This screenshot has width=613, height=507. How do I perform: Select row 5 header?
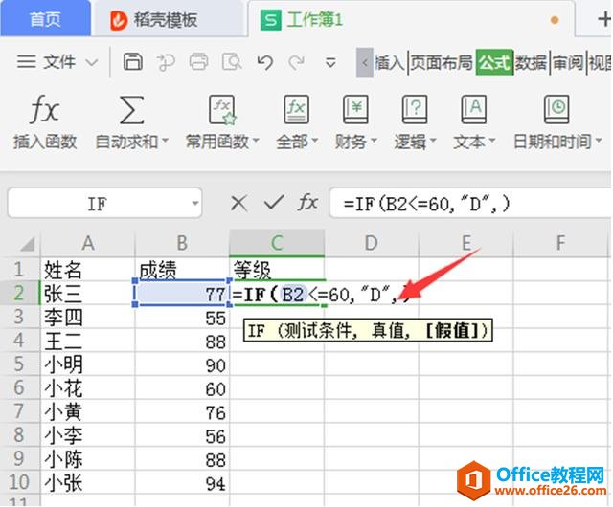[19, 364]
